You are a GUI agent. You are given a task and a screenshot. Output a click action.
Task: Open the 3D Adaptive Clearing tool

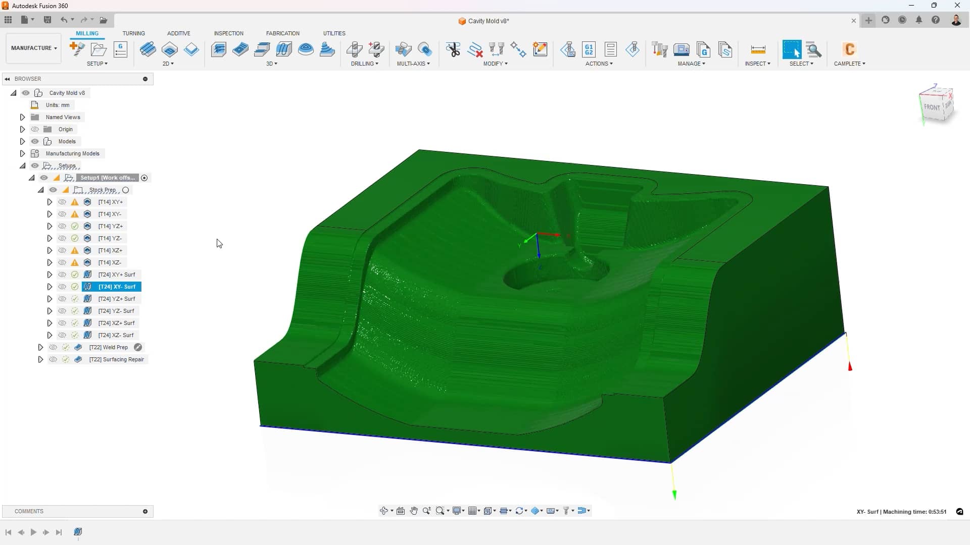[219, 49]
